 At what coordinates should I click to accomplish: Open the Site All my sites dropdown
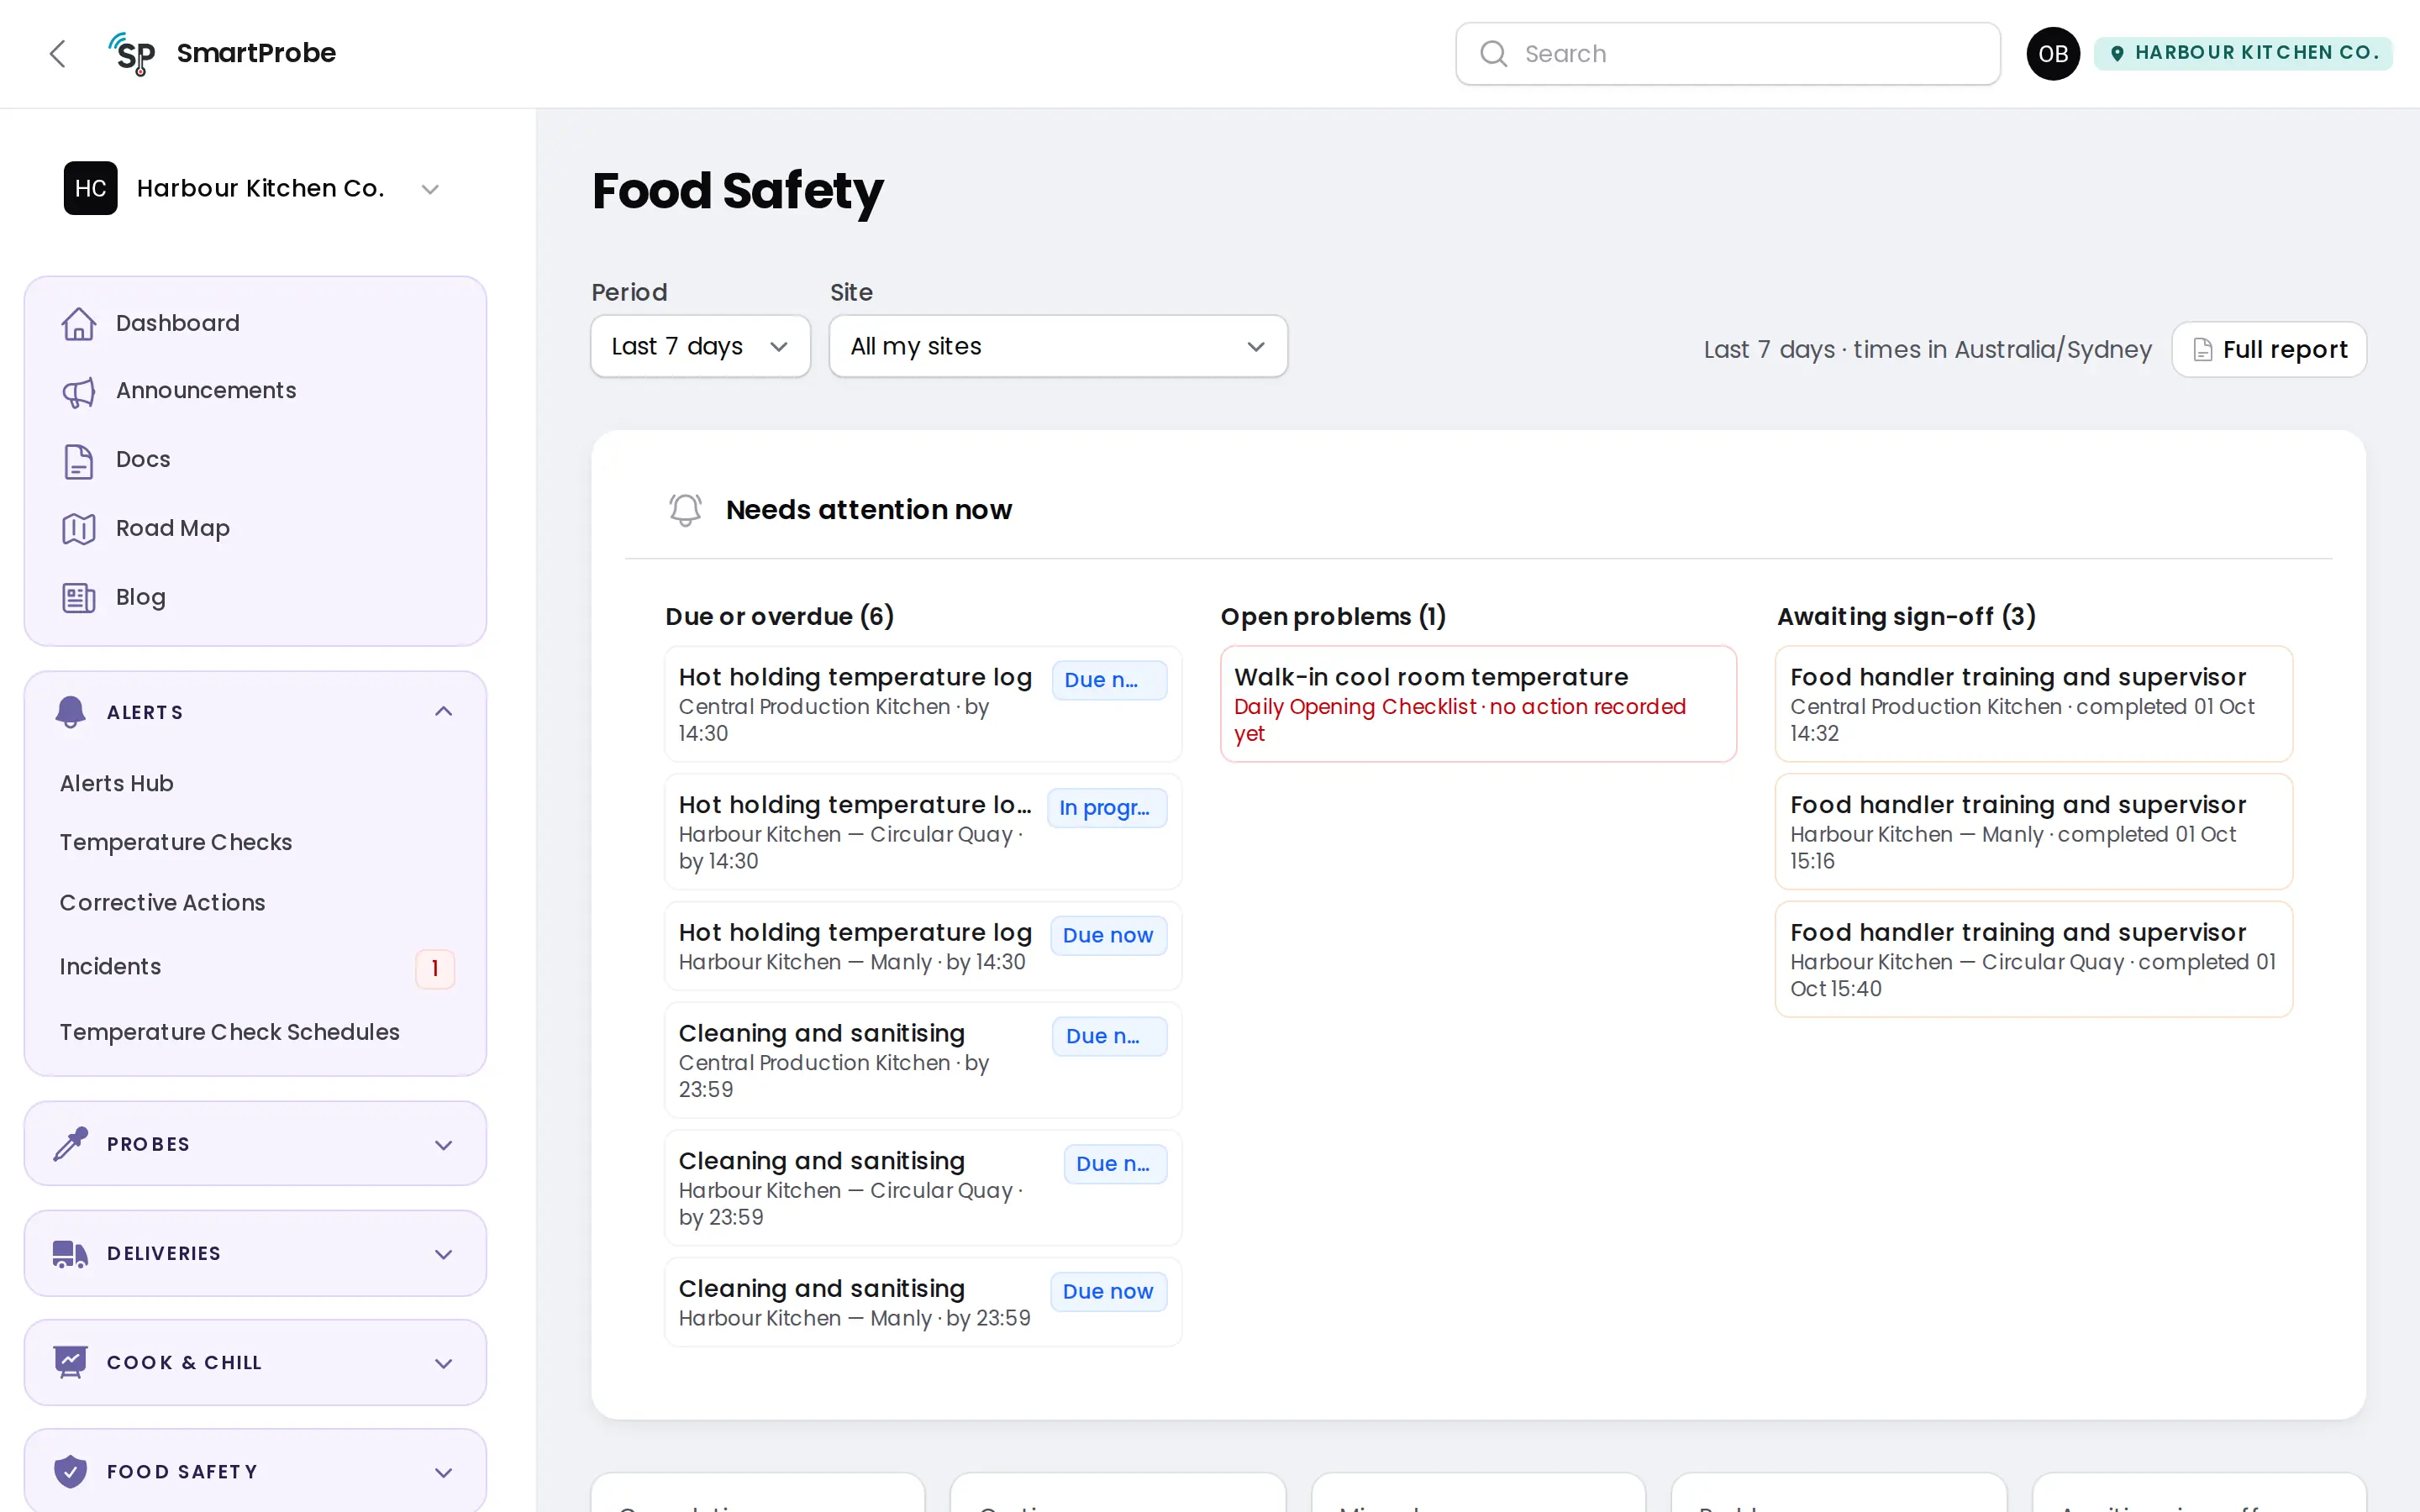[x=1058, y=346]
